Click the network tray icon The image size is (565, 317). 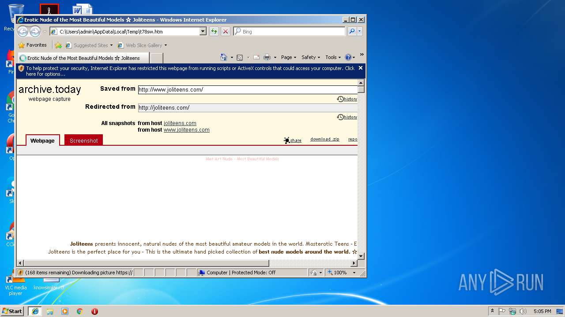512,311
